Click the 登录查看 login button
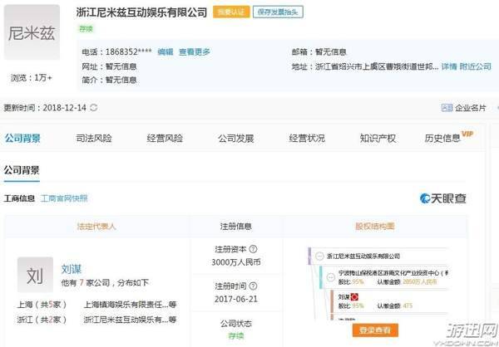 (x=375, y=330)
